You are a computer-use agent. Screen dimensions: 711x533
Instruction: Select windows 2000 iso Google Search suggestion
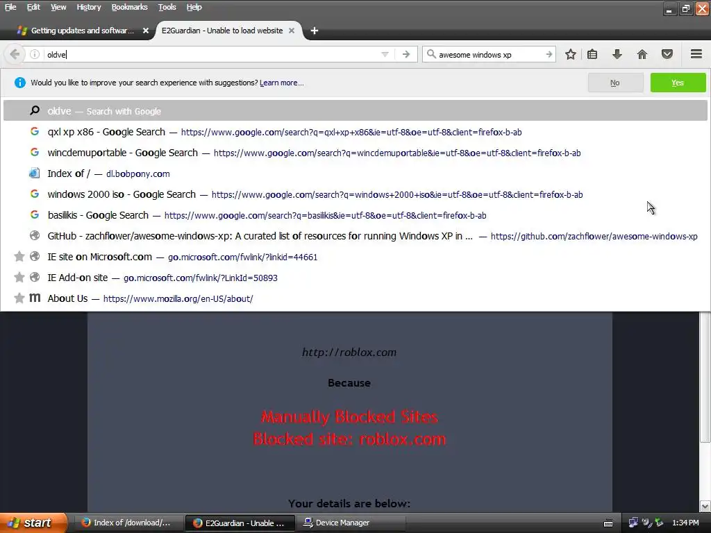point(355,194)
